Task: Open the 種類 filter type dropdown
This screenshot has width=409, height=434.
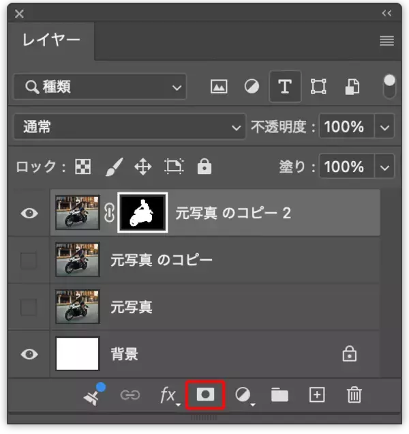Action: point(100,87)
